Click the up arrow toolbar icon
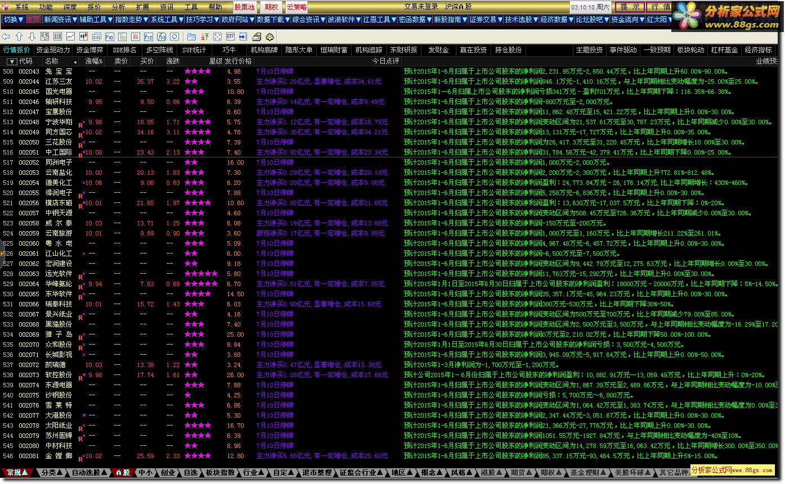785x484 pixels. (19, 37)
